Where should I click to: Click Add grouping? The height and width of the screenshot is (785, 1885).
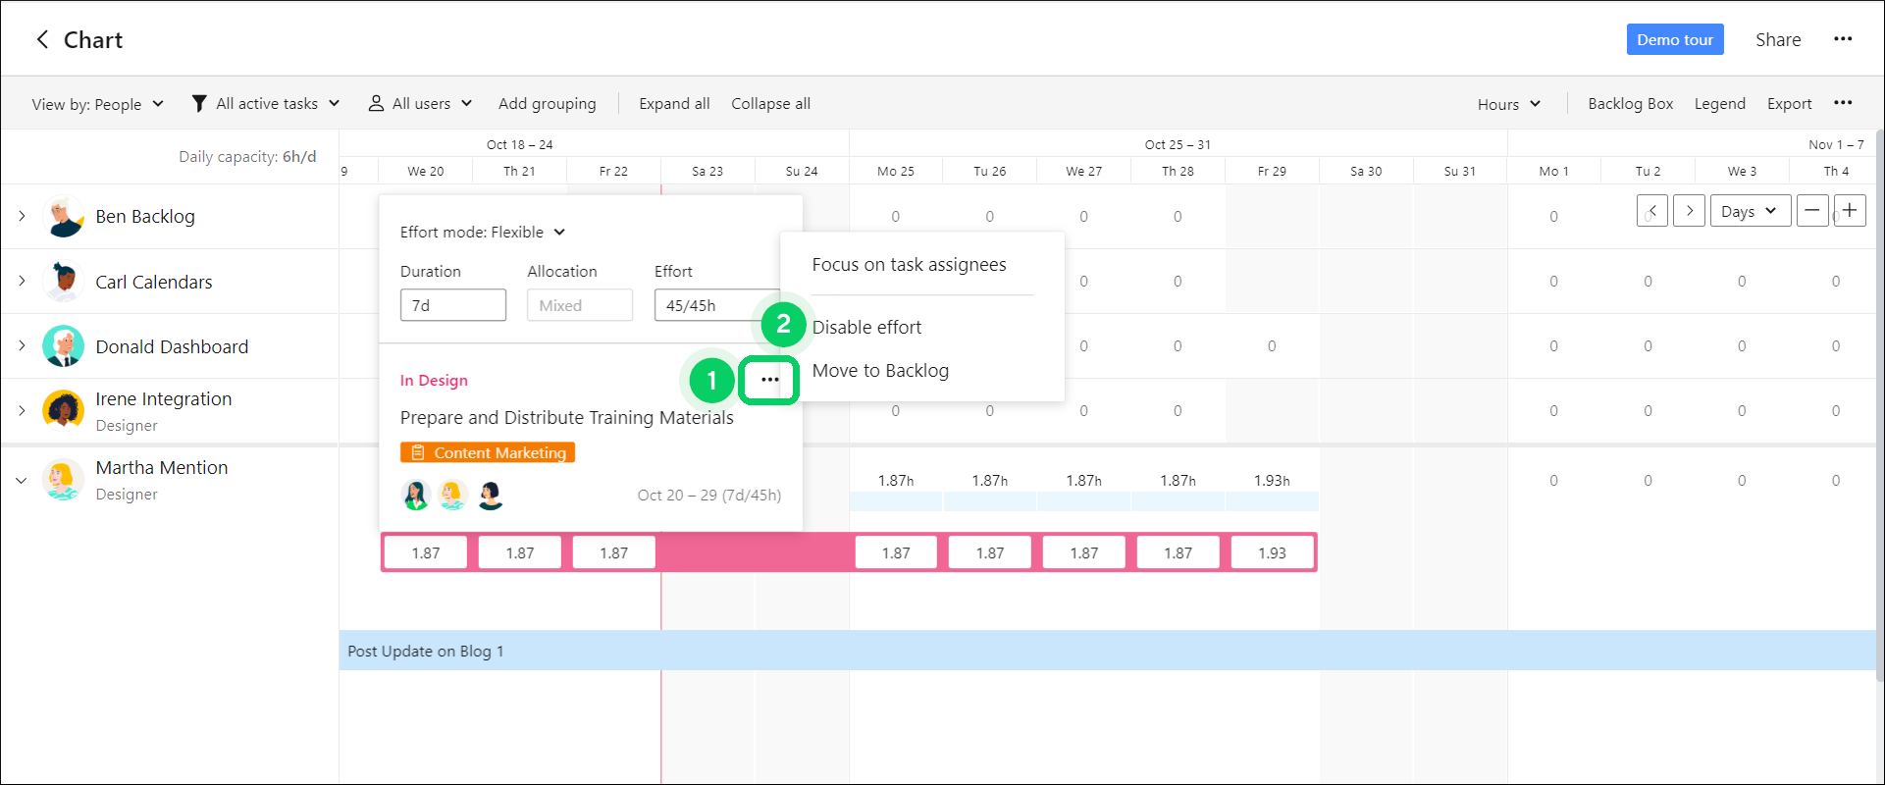point(547,104)
